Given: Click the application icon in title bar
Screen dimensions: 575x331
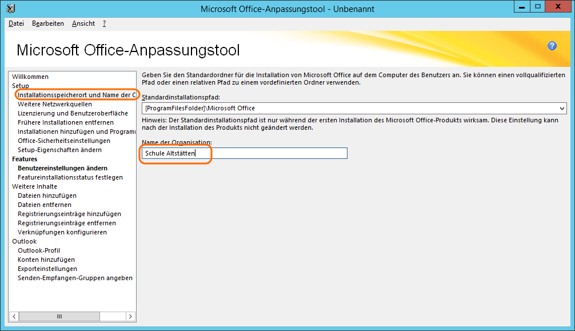Looking at the screenshot, I should tap(11, 9).
